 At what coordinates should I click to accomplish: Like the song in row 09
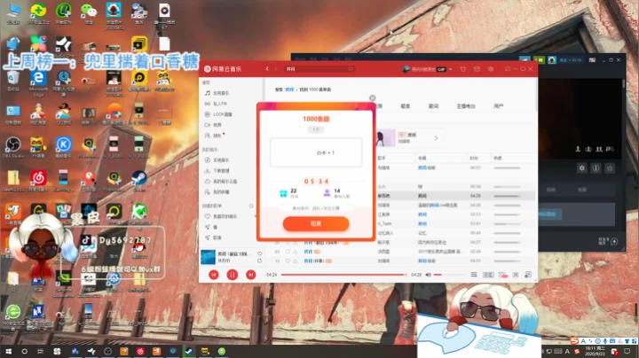point(288,252)
